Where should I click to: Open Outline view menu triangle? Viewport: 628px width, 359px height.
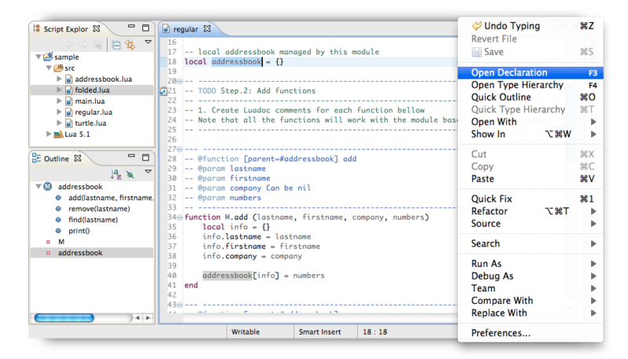pos(148,171)
